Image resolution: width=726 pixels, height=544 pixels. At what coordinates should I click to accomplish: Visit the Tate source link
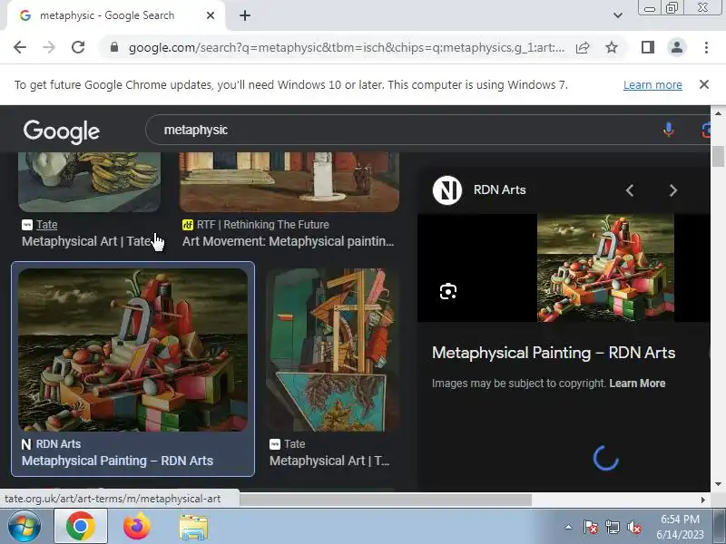[47, 225]
